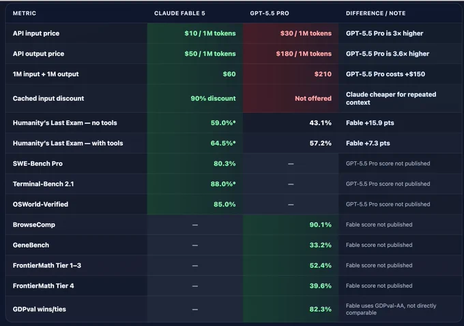This screenshot has width=464, height=326.
Task: Select the FrontierMath Tier 4 row label
Action: 43,286
